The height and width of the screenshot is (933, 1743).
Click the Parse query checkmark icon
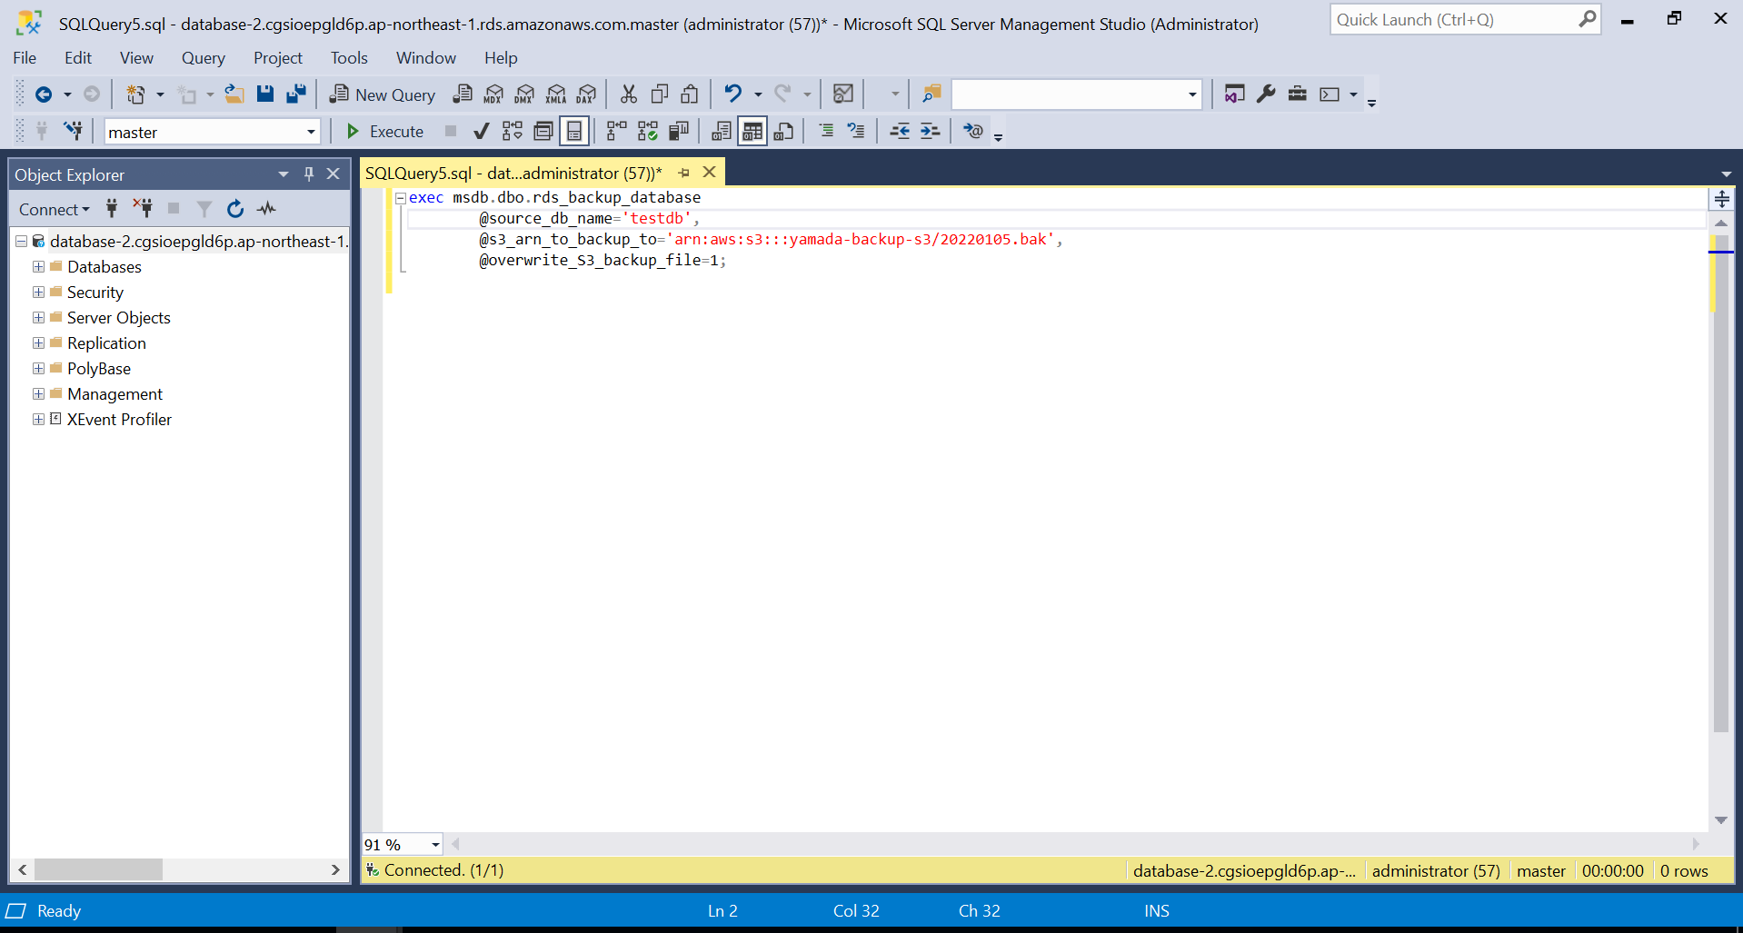[481, 132]
